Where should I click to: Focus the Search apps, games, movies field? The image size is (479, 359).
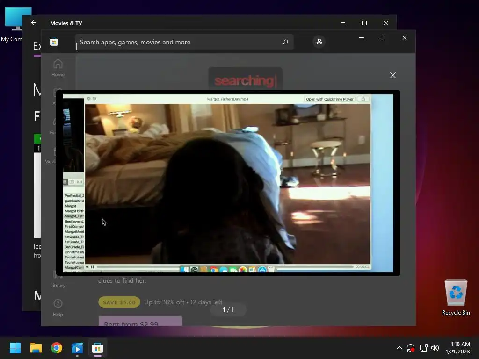[184, 42]
